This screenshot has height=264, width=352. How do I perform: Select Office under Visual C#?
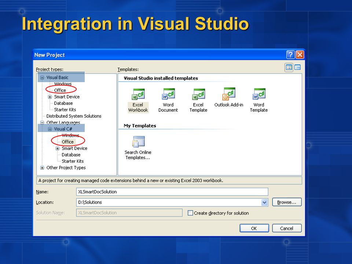point(67,142)
